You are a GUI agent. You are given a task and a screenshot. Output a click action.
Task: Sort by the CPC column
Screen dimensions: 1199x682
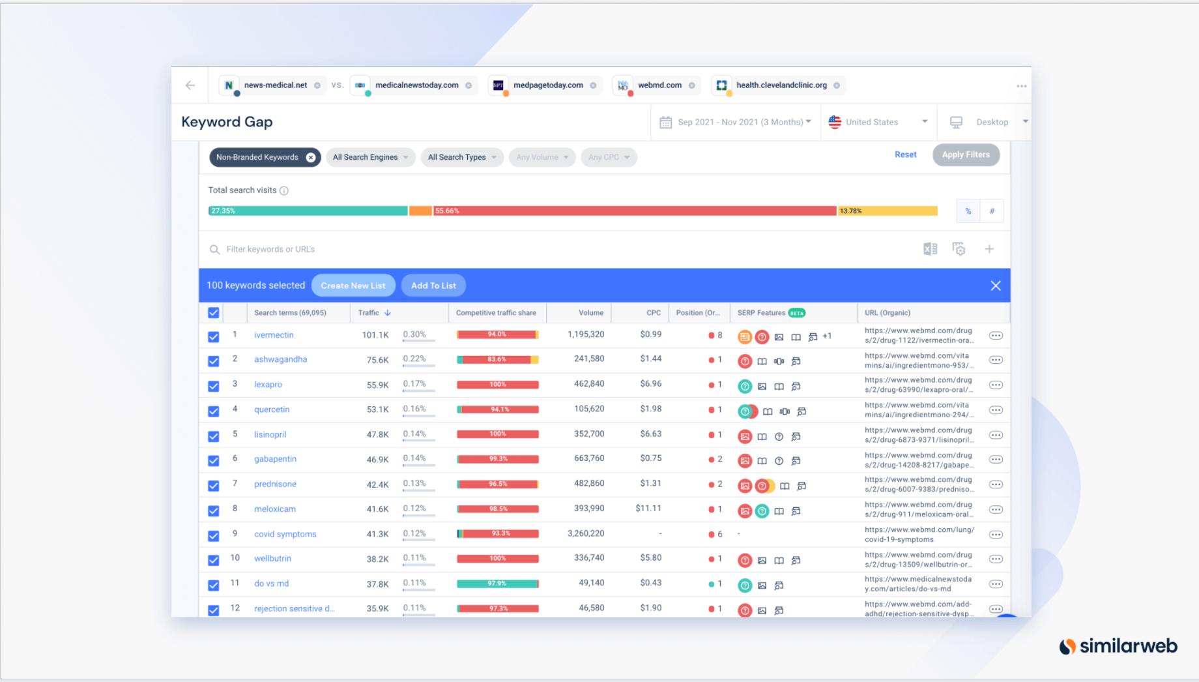coord(653,313)
